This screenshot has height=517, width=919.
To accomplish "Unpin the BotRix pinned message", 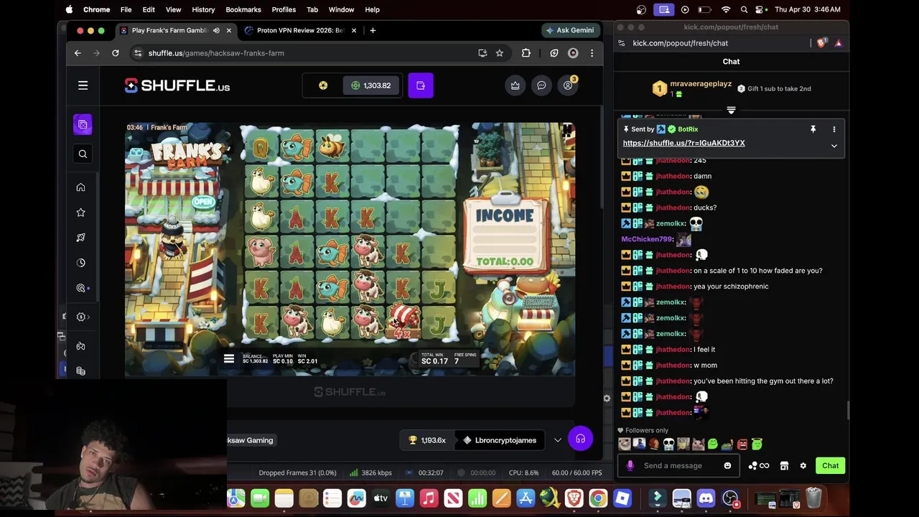I will coord(813,129).
